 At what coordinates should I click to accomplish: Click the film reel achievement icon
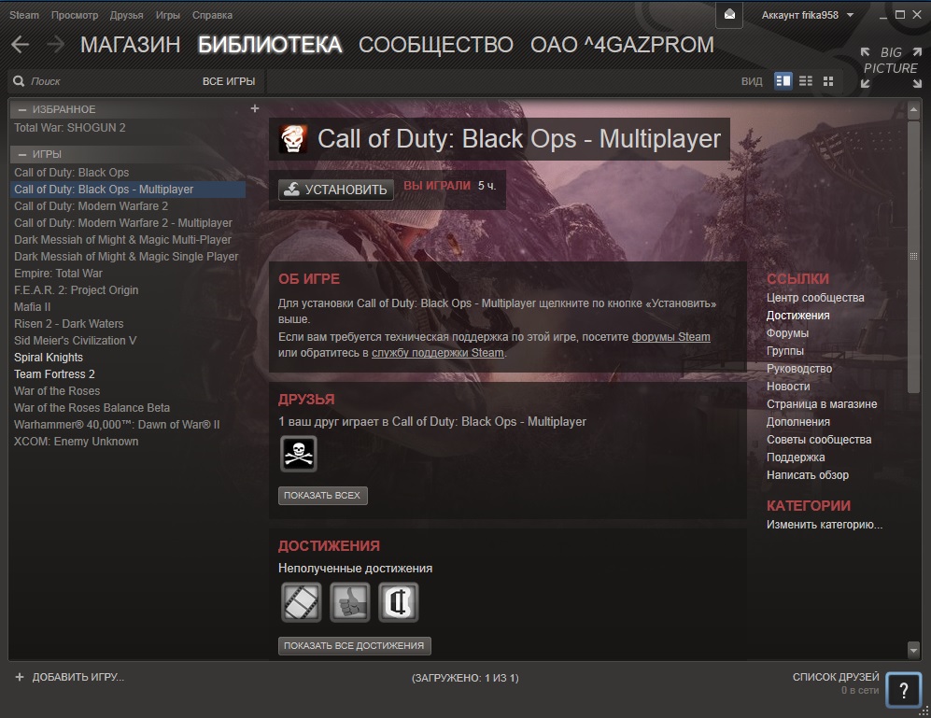coord(301,602)
